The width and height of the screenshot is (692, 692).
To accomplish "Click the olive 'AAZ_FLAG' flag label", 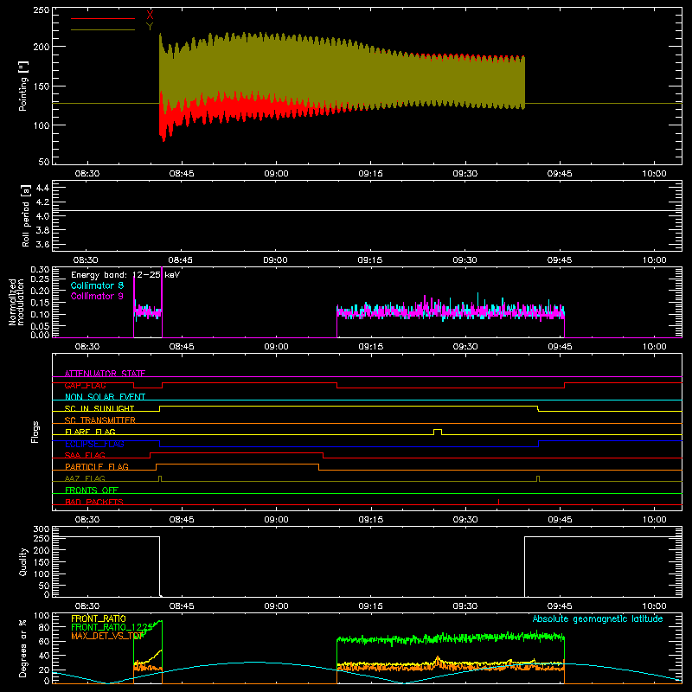I will pyautogui.click(x=85, y=478).
